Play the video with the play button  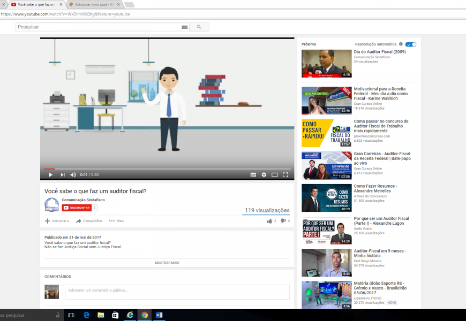(50, 174)
